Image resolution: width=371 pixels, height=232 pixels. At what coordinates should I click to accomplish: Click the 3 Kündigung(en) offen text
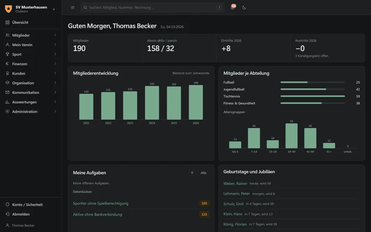point(312,56)
